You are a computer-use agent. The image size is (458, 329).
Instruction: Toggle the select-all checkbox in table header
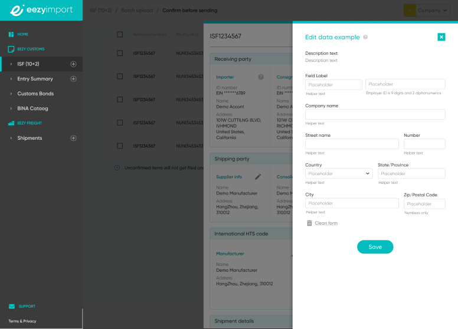click(120, 34)
